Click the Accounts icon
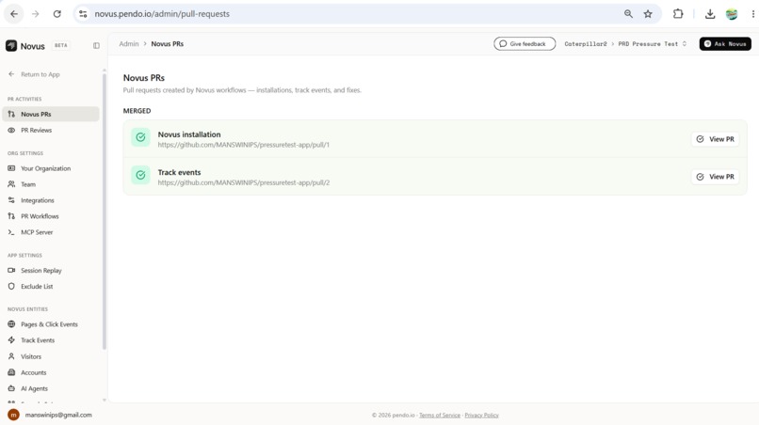The image size is (759, 425). [11, 372]
